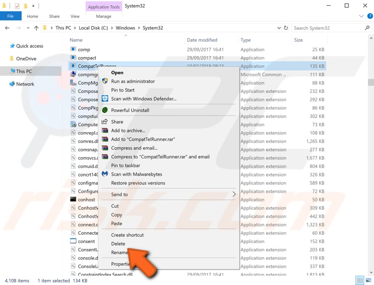The image size is (374, 285).
Task: Sort by Type column header
Action: pyautogui.click(x=245, y=40)
